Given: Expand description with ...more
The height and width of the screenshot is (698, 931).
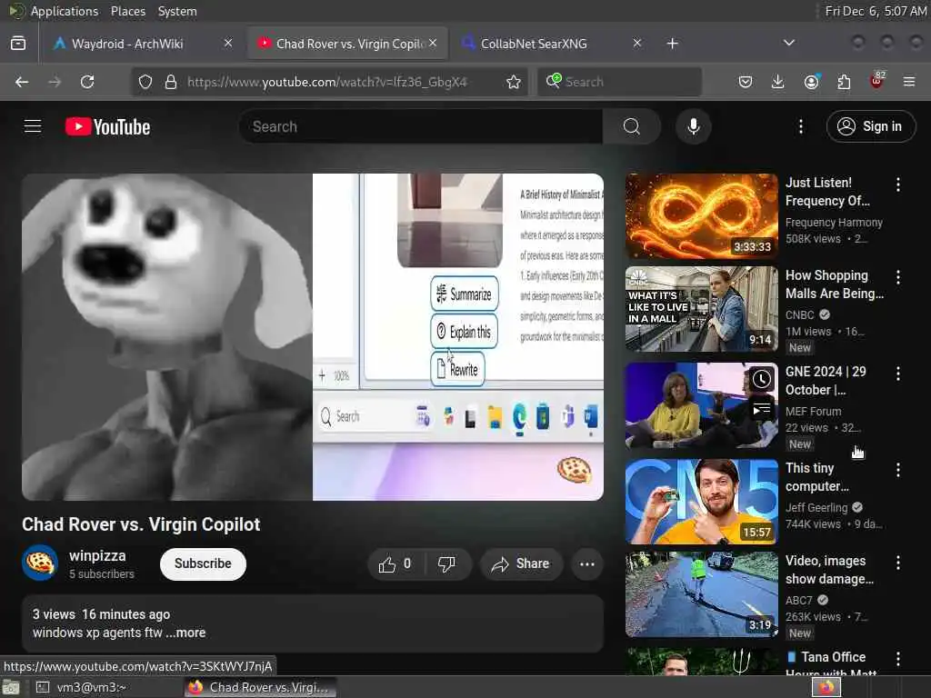Looking at the screenshot, I should (x=185, y=633).
